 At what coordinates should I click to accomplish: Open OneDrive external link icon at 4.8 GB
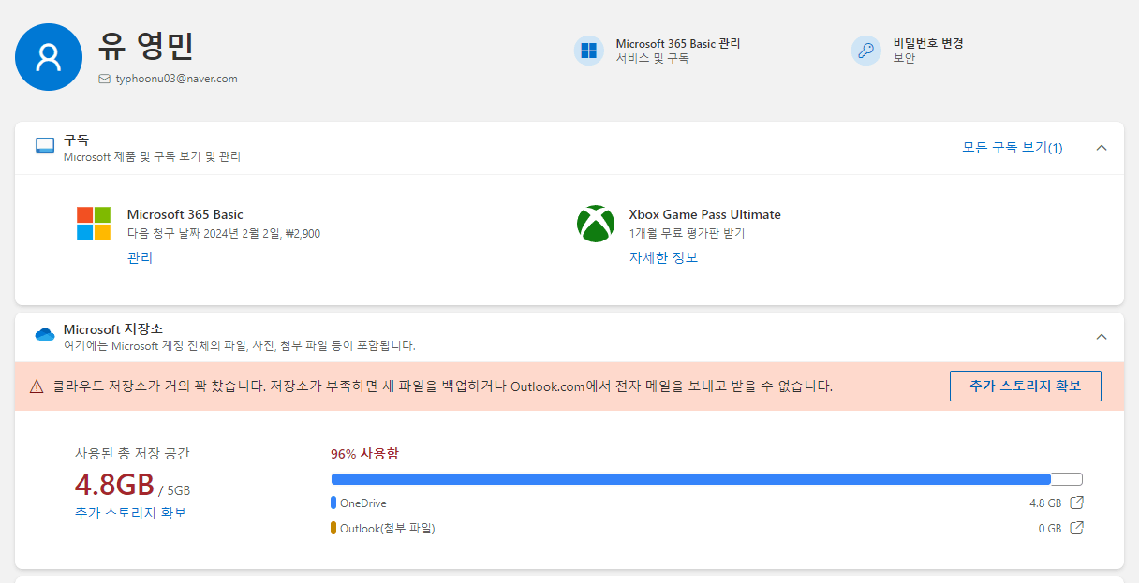pos(1077,503)
